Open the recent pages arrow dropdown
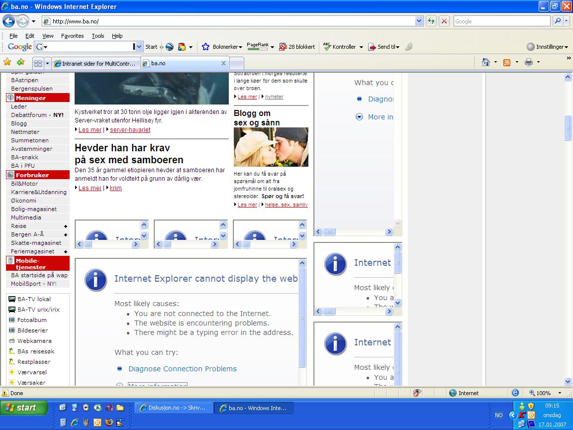This screenshot has width=573, height=430. coord(34,21)
